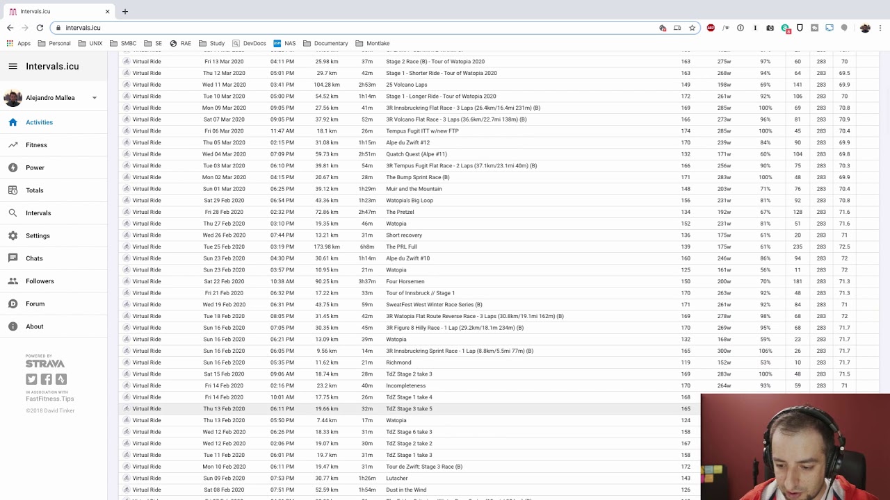Click the camera screenshot extension icon
This screenshot has width=890, height=500.
770,28
